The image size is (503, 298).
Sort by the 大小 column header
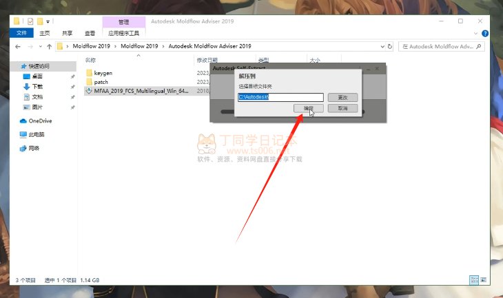tap(315, 60)
